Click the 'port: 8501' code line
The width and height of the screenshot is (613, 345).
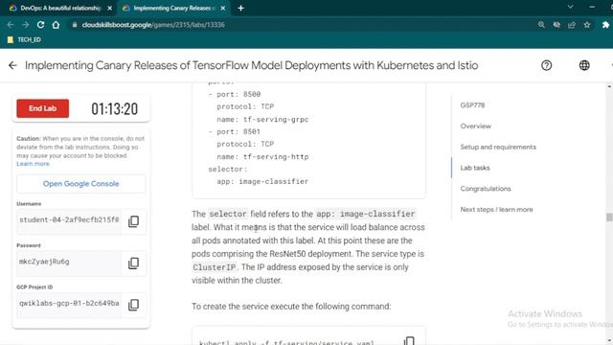pyautogui.click(x=234, y=132)
